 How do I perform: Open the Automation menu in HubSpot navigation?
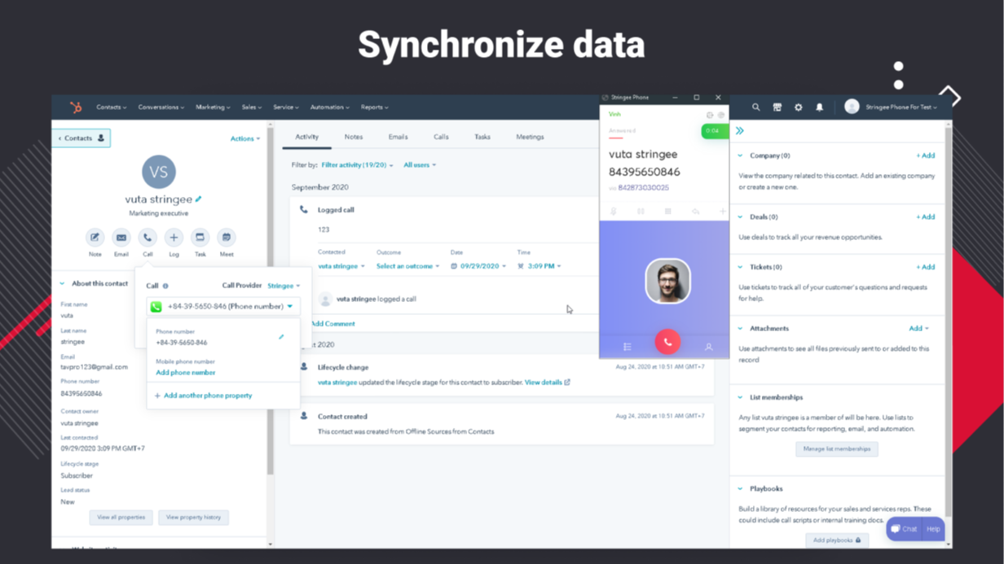click(x=329, y=107)
